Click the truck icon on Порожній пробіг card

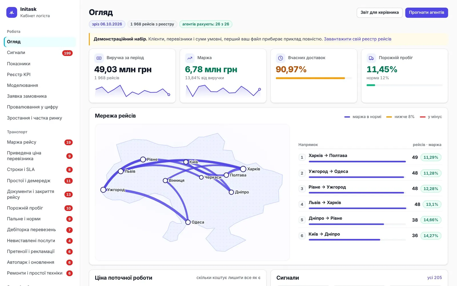click(371, 58)
